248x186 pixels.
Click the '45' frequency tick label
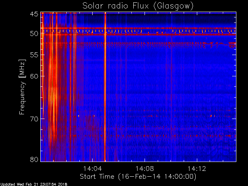click(x=34, y=14)
